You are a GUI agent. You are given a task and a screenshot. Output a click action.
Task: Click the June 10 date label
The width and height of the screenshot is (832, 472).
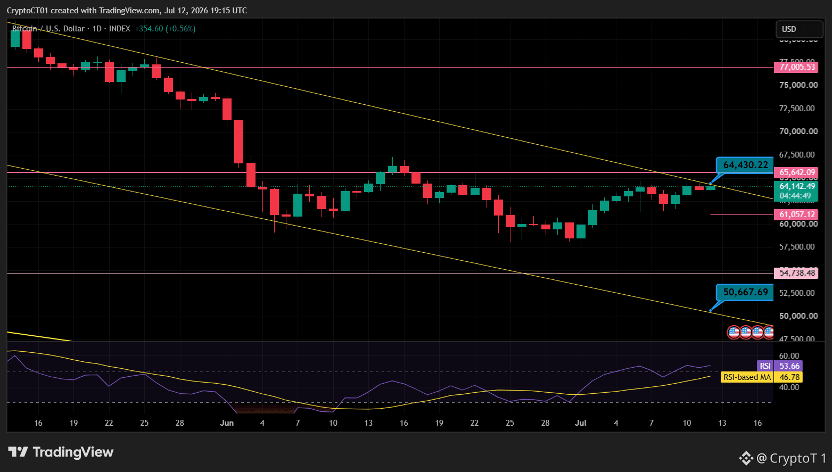333,423
